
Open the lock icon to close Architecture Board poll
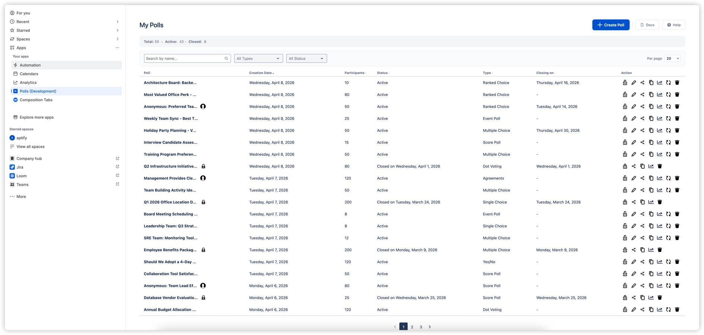tap(625, 83)
